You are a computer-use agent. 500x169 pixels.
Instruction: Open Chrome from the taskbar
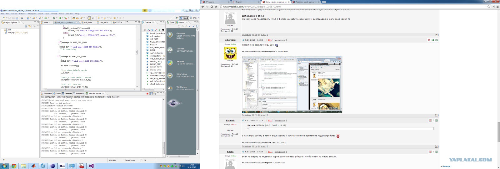coord(14,166)
